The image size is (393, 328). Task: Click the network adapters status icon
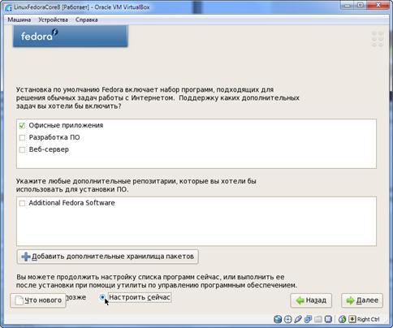pyautogui.click(x=308, y=319)
